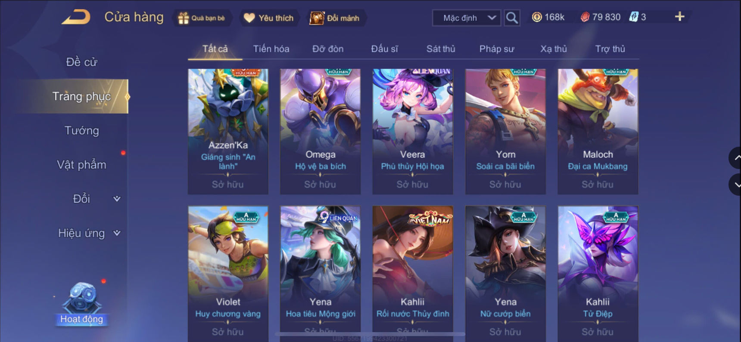This screenshot has height=342, width=741.
Task: Click the scroll up arrow on right edge
Action: tap(736, 158)
